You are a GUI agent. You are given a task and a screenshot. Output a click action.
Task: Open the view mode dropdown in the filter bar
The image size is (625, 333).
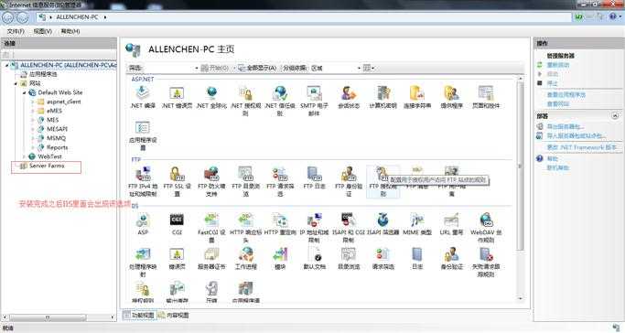(369, 68)
